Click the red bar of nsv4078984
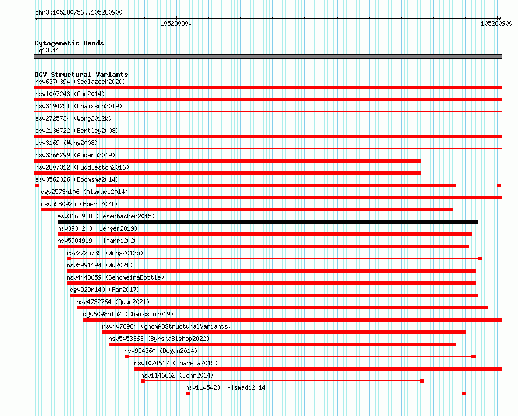The image size is (518, 416). click(284, 332)
